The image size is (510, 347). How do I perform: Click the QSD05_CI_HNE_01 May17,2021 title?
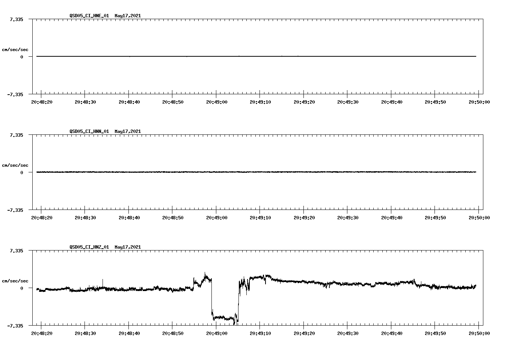tap(105, 16)
